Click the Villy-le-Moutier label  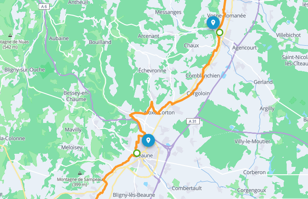tap(252, 141)
